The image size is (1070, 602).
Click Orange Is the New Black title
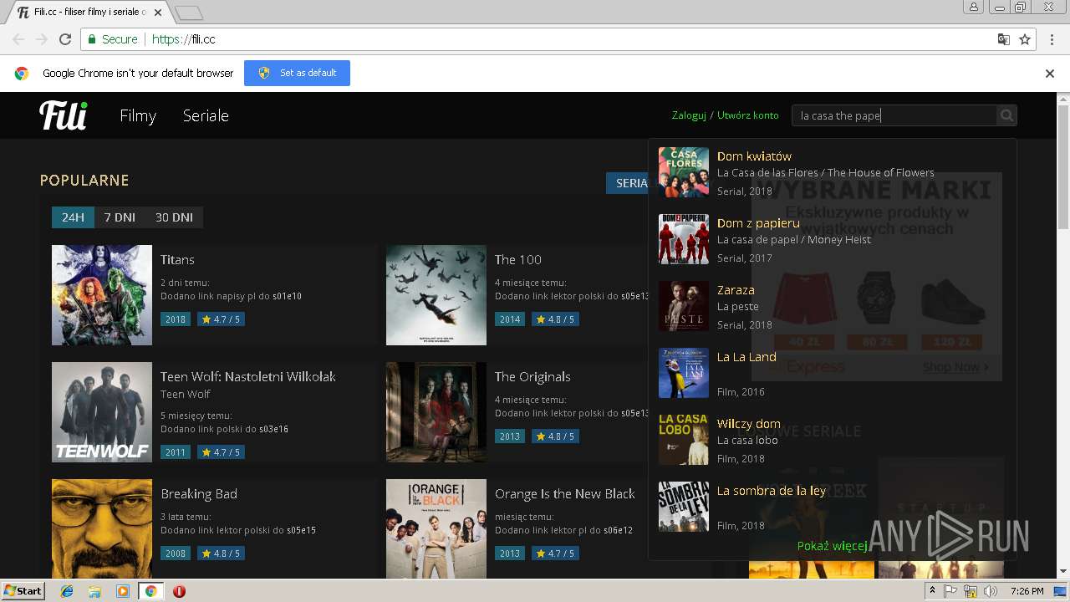coord(565,494)
